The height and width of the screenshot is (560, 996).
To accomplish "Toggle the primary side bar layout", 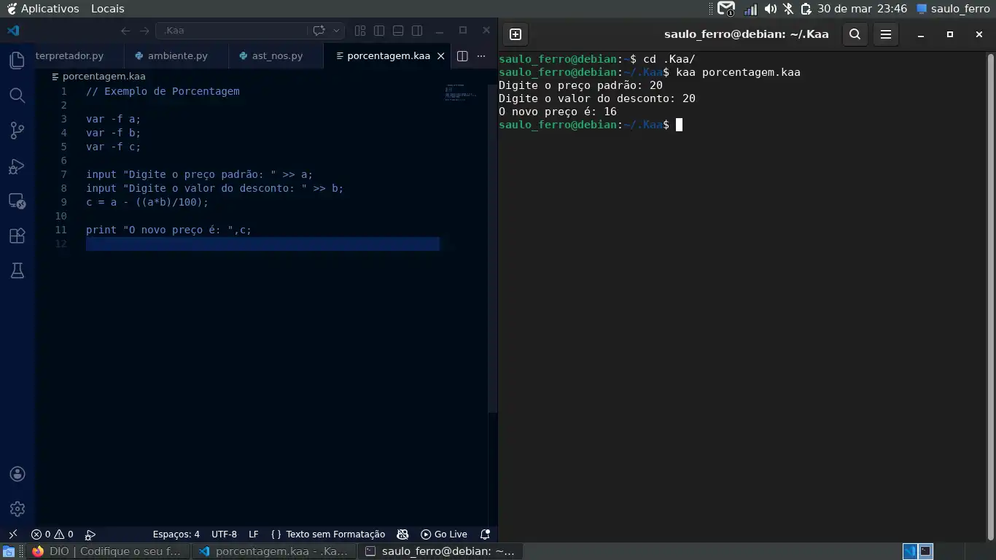I will (x=379, y=31).
